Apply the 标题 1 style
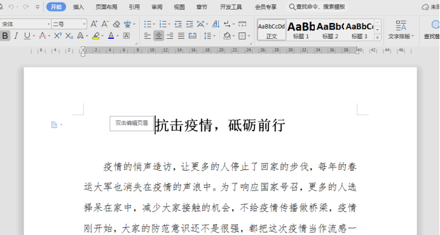This screenshot has height=235, width=440. coord(301,30)
